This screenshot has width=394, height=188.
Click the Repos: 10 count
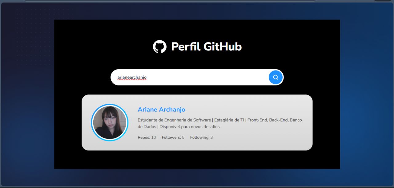pos(147,138)
